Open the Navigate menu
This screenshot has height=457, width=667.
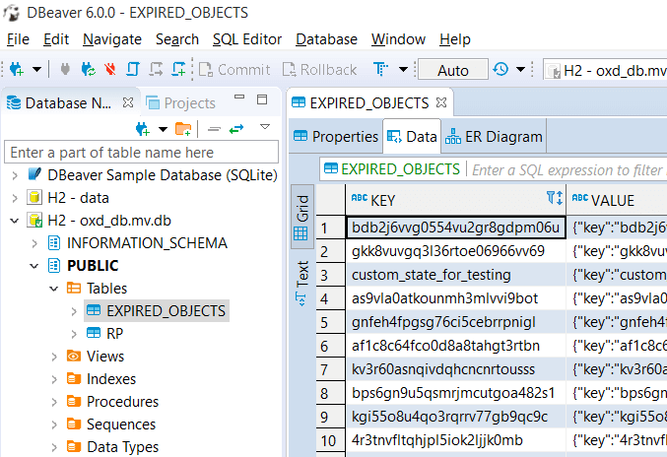click(x=112, y=39)
